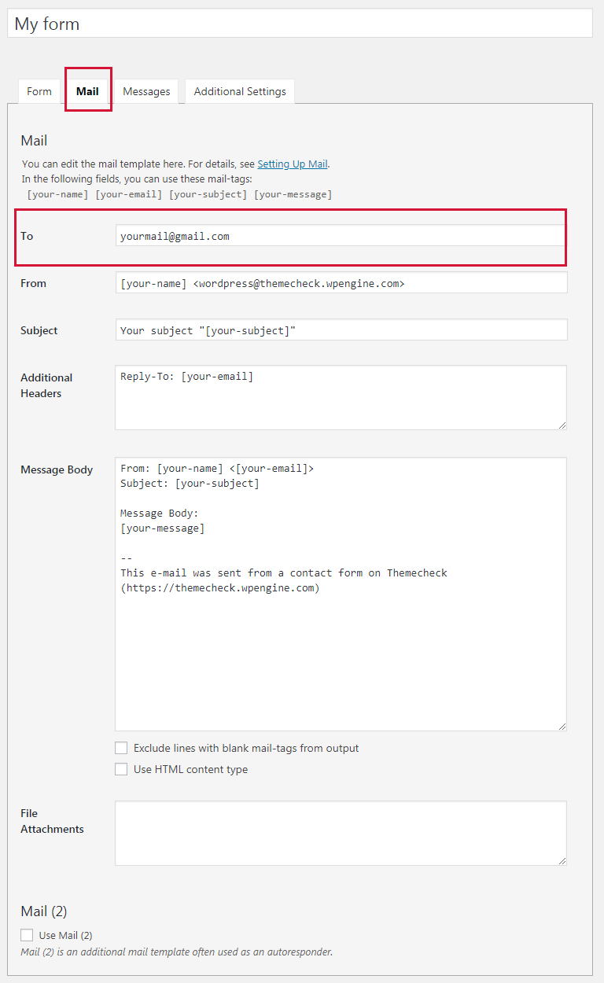Open the Setting Up Mail link

pyautogui.click(x=293, y=164)
